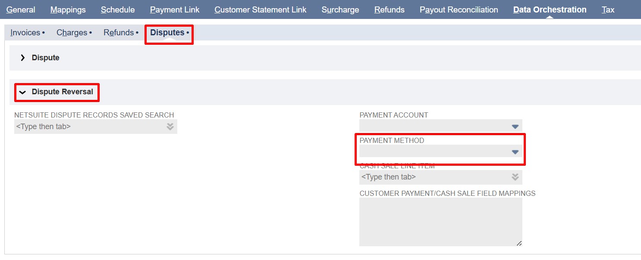
Task: Open the Refunds subtab
Action: [x=118, y=32]
